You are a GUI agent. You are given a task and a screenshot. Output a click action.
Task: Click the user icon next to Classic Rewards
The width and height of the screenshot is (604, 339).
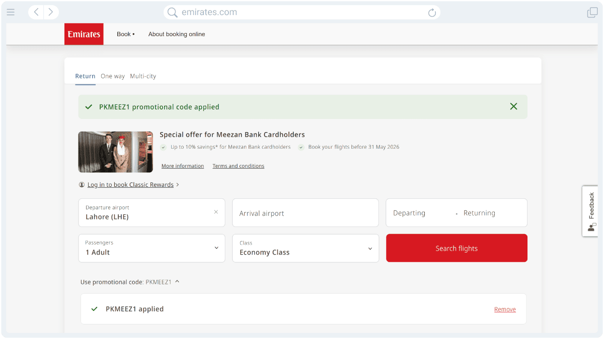click(x=82, y=184)
